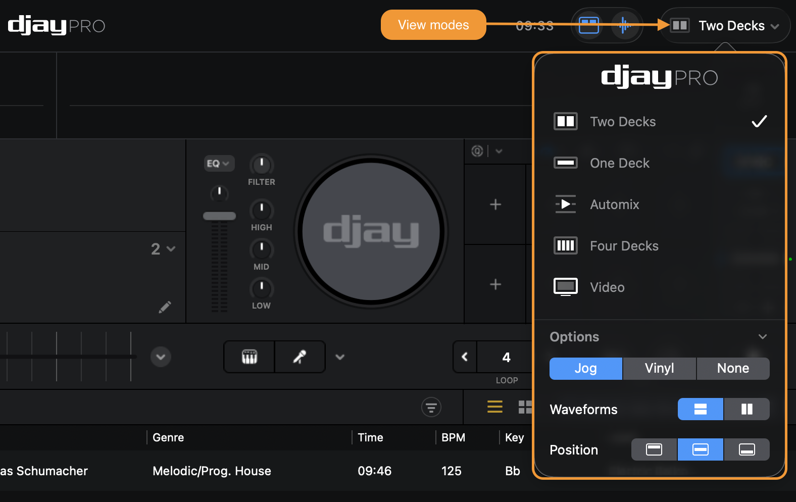Sort library by BPM column

click(x=453, y=438)
